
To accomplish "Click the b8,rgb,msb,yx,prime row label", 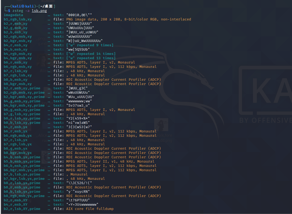I will tap(24, 196).
